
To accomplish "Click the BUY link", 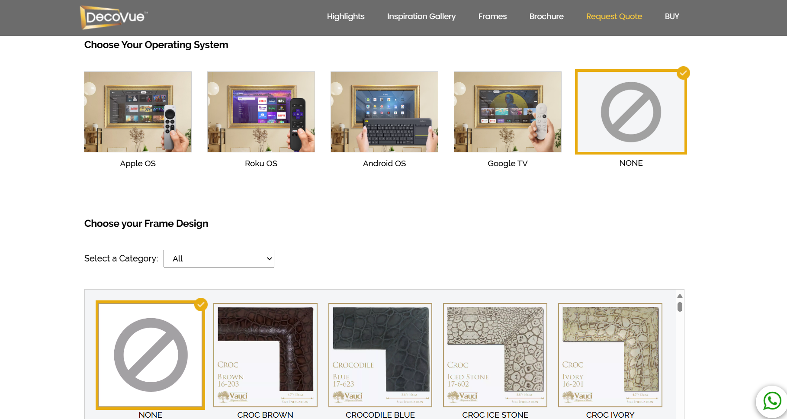I will point(672,16).
